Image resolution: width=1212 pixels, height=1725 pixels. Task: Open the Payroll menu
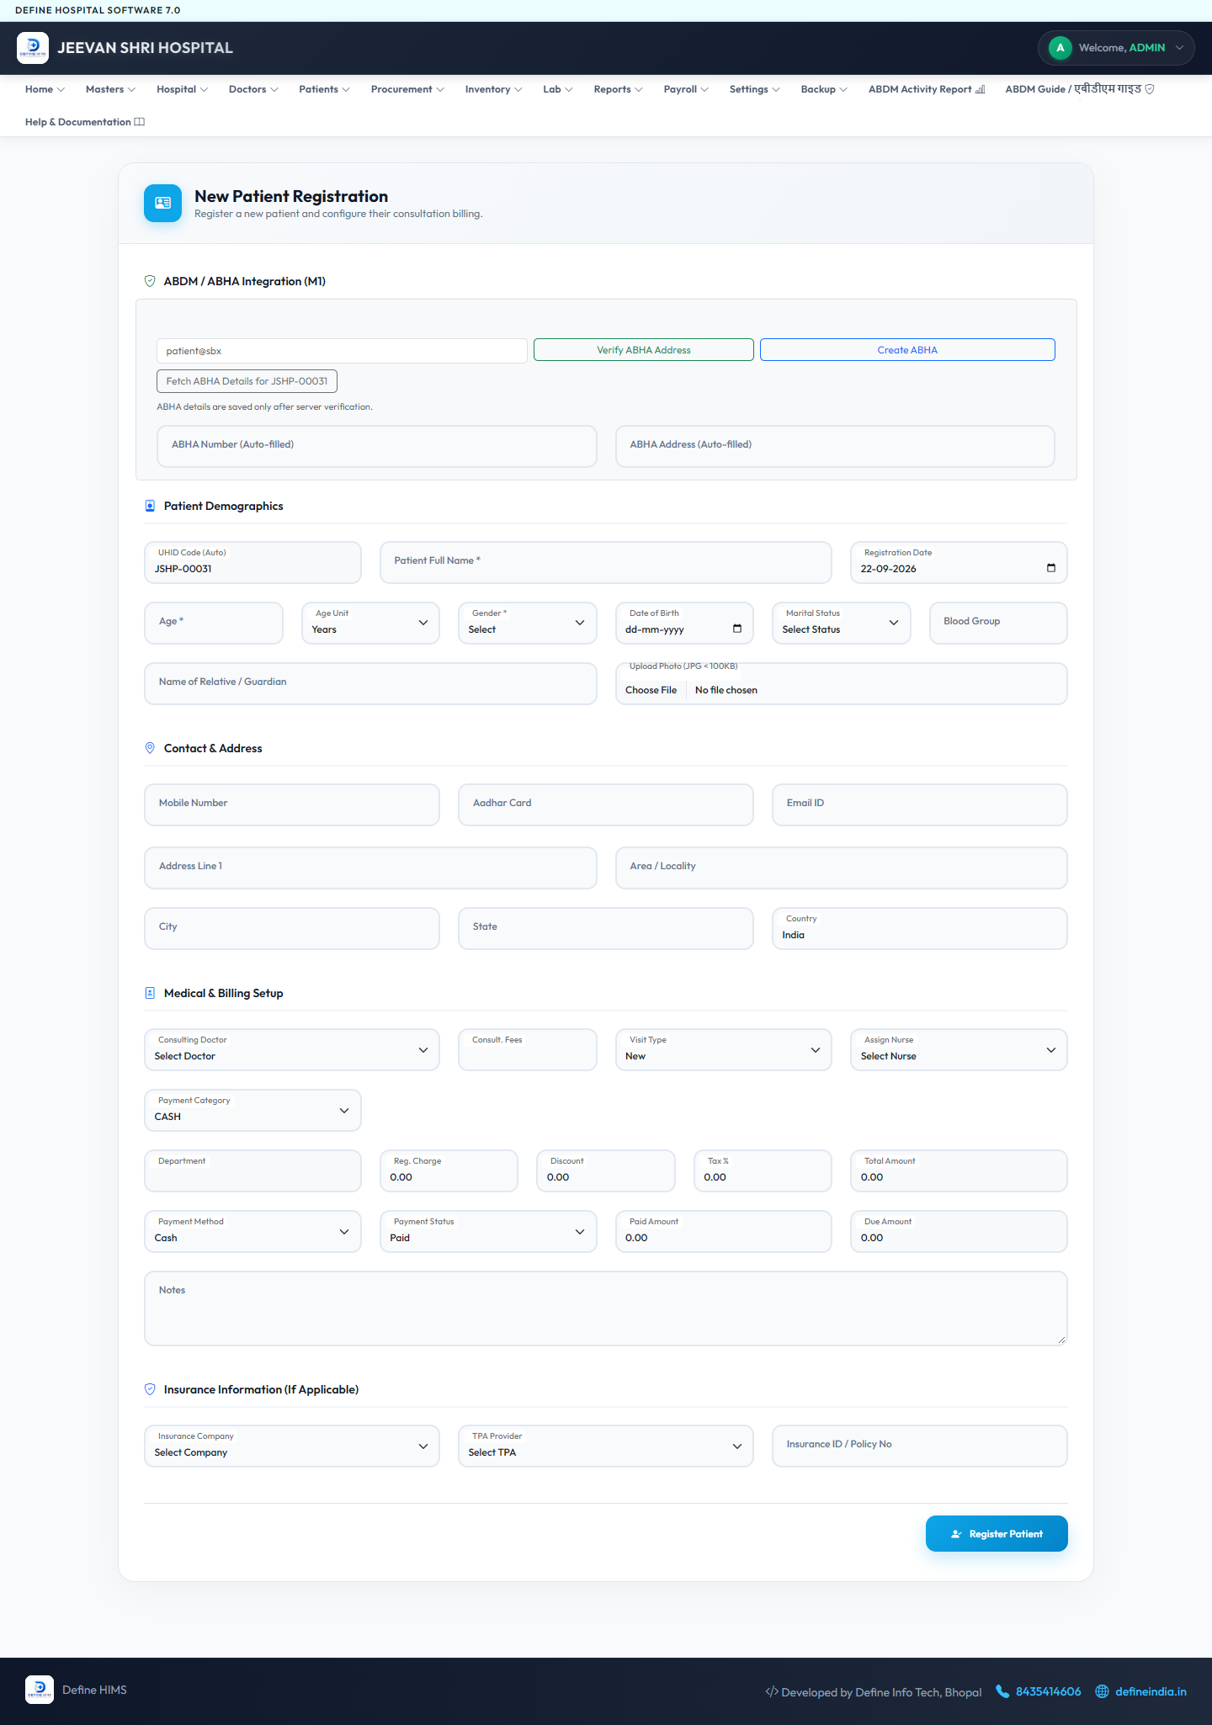[x=686, y=89]
